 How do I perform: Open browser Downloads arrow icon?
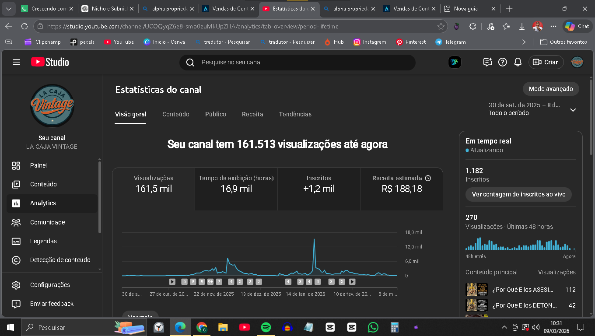[x=522, y=26]
